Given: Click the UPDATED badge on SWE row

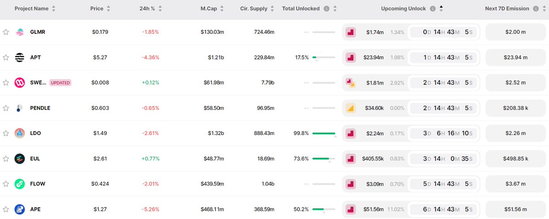Looking at the screenshot, I should pos(60,83).
